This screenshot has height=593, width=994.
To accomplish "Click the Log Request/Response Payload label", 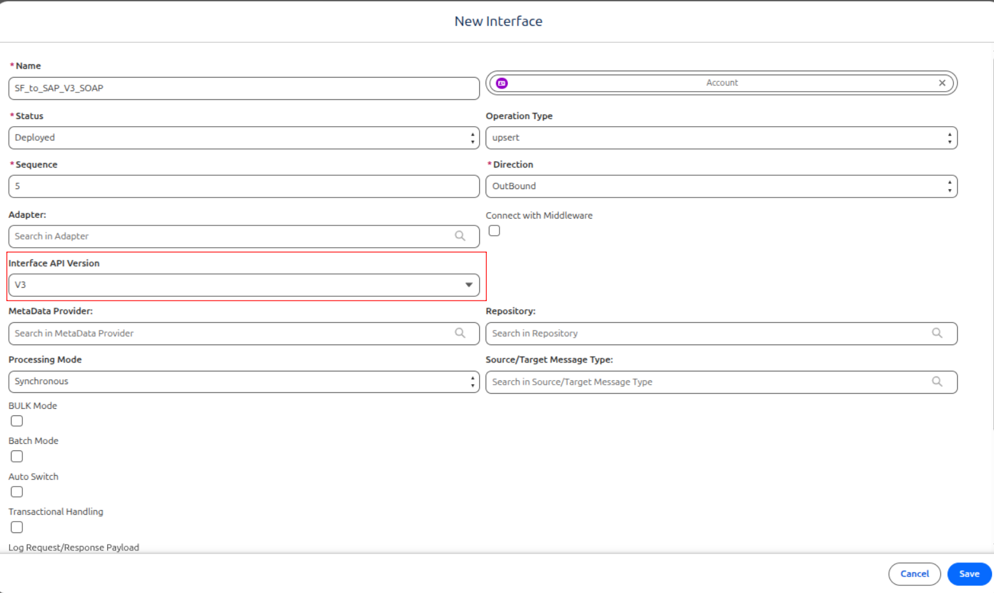I will [74, 547].
